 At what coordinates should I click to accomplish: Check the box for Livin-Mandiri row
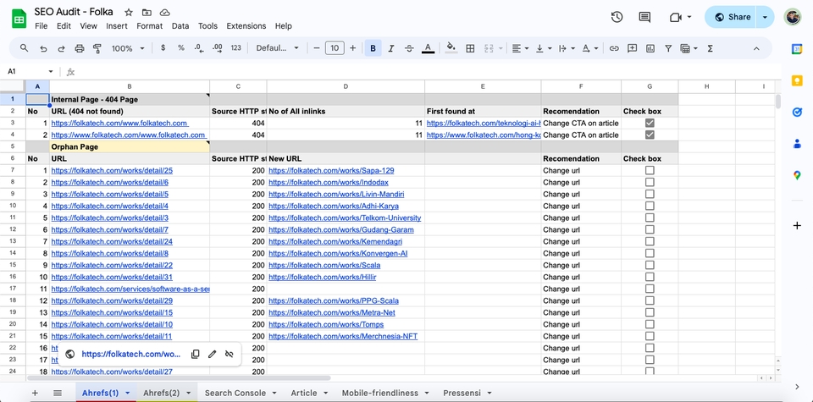point(650,195)
